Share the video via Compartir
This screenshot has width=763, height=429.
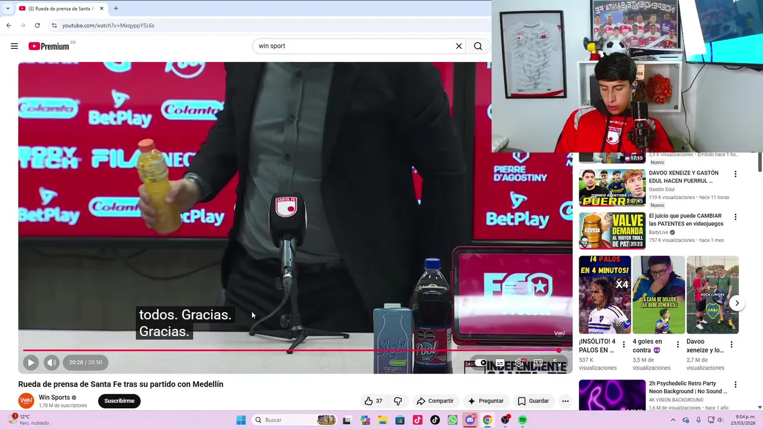pyautogui.click(x=435, y=401)
